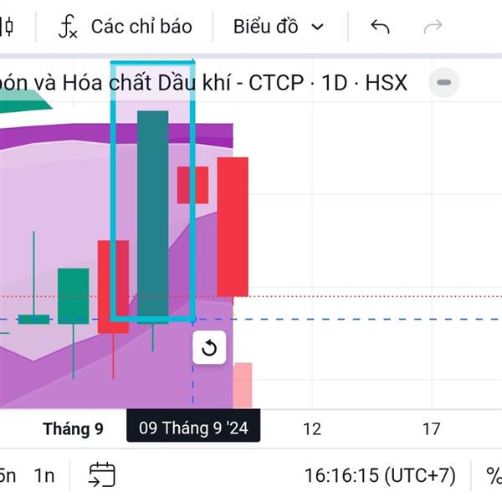502x502 pixels.
Task: Click the chart reset circular arrow button
Action: pyautogui.click(x=209, y=348)
